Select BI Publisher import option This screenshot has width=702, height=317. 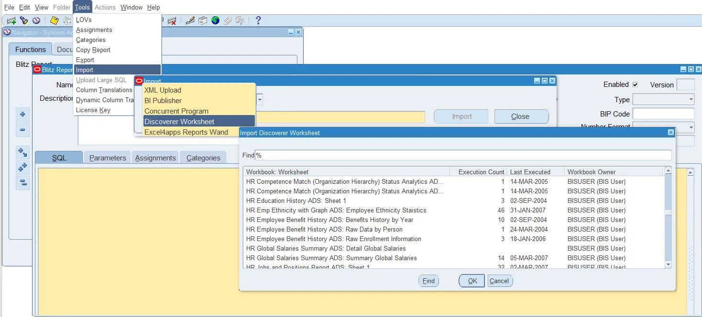pyautogui.click(x=199, y=100)
